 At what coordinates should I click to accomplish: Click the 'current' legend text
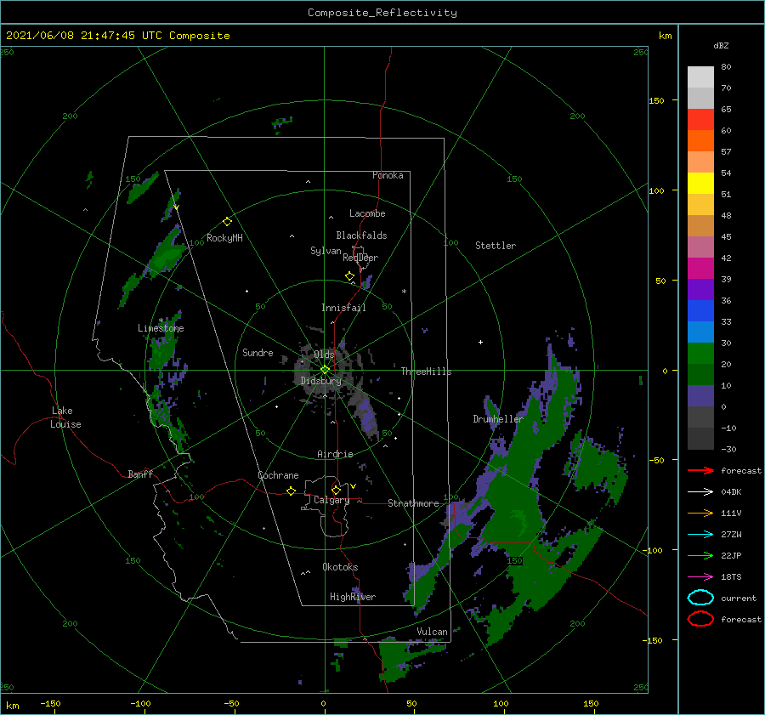tap(739, 598)
